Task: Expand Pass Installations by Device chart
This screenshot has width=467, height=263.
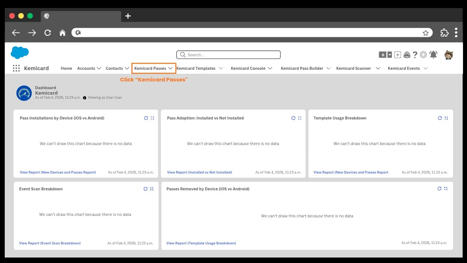Action: 153,118
